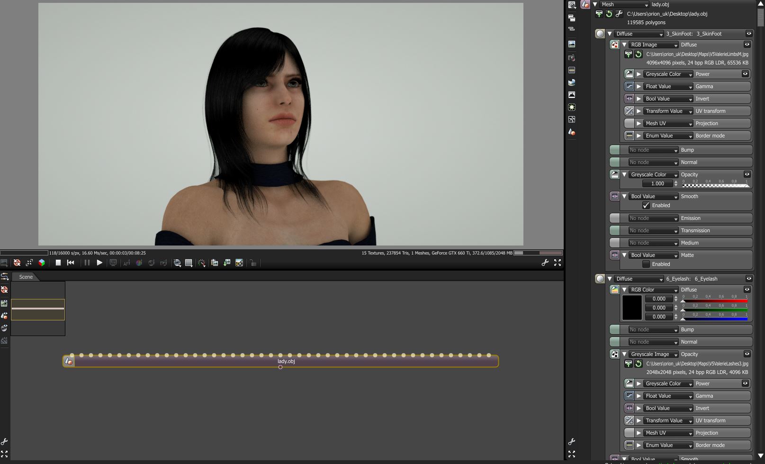The height and width of the screenshot is (464, 765).
Task: Toggle the viewport lock icon
Action: click(x=253, y=263)
